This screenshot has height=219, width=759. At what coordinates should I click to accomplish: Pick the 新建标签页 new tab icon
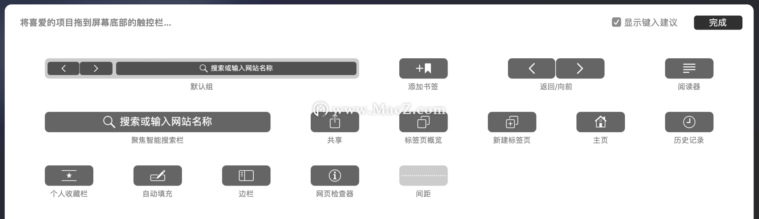512,122
